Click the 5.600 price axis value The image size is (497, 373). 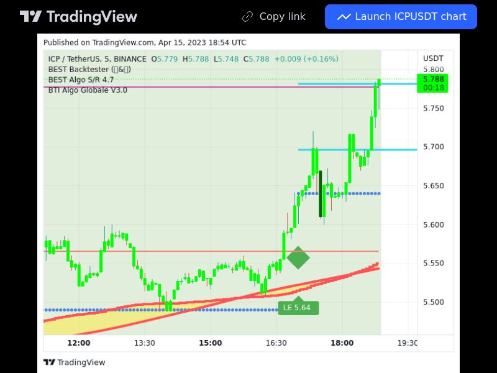pyautogui.click(x=433, y=225)
